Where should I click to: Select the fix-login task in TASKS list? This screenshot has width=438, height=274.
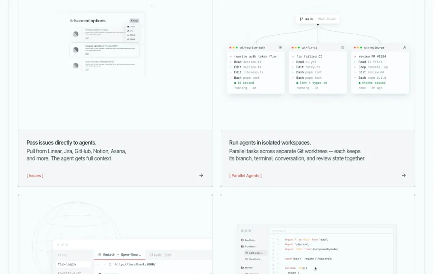[x=74, y=264]
